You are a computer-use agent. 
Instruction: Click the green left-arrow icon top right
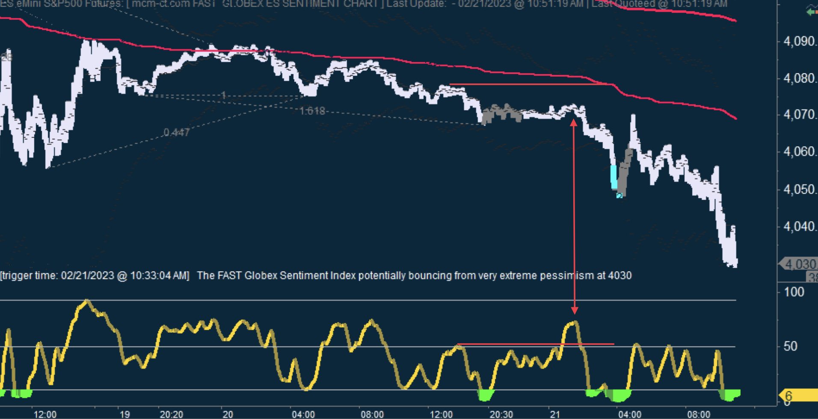coord(811,12)
